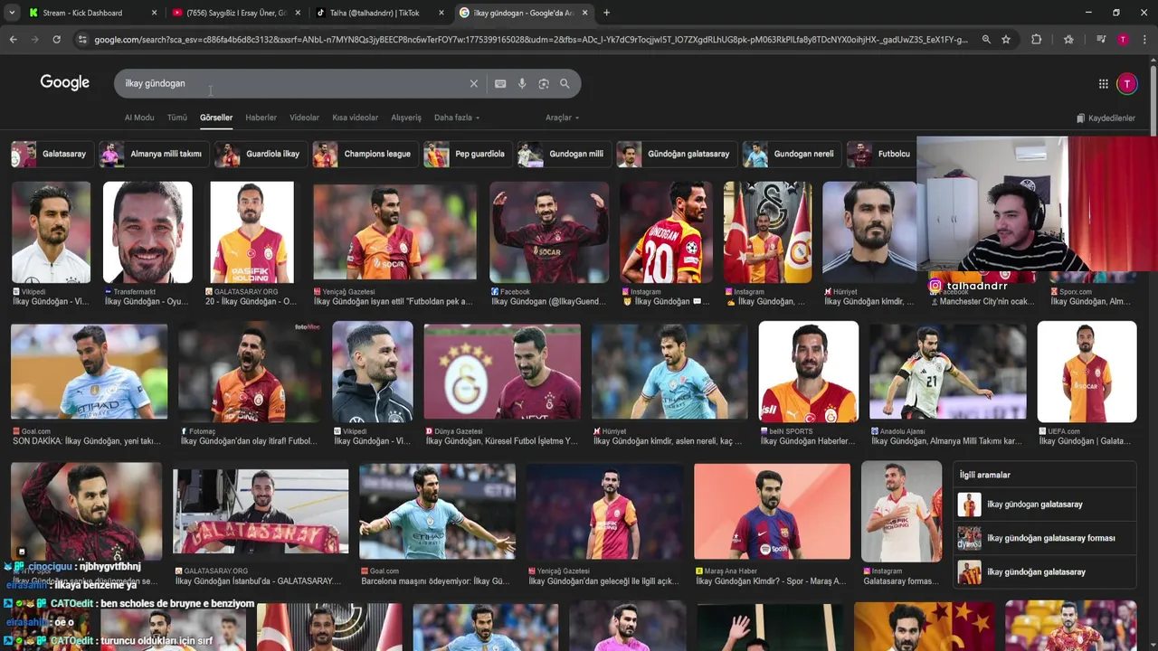This screenshot has width=1158, height=651.
Task: Filter by Pep guardiola chip
Action: click(x=466, y=154)
